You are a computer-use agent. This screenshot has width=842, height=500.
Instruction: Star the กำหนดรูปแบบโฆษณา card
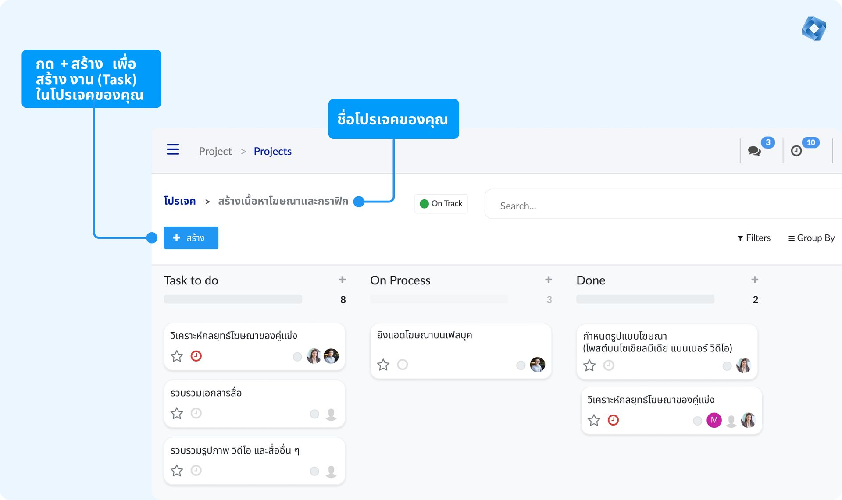tap(589, 365)
